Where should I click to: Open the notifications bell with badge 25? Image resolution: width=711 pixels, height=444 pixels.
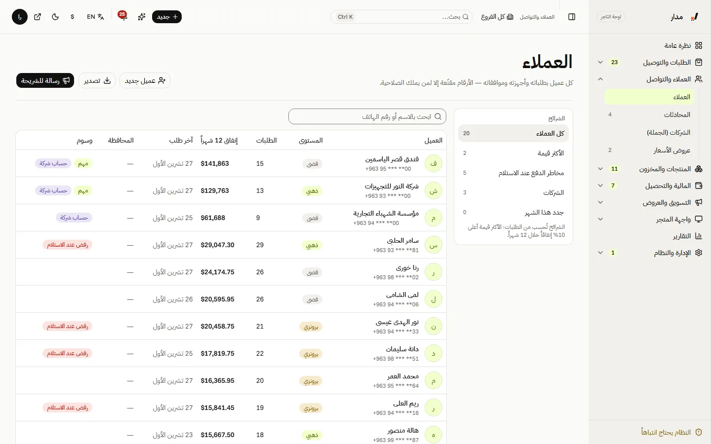(x=123, y=17)
